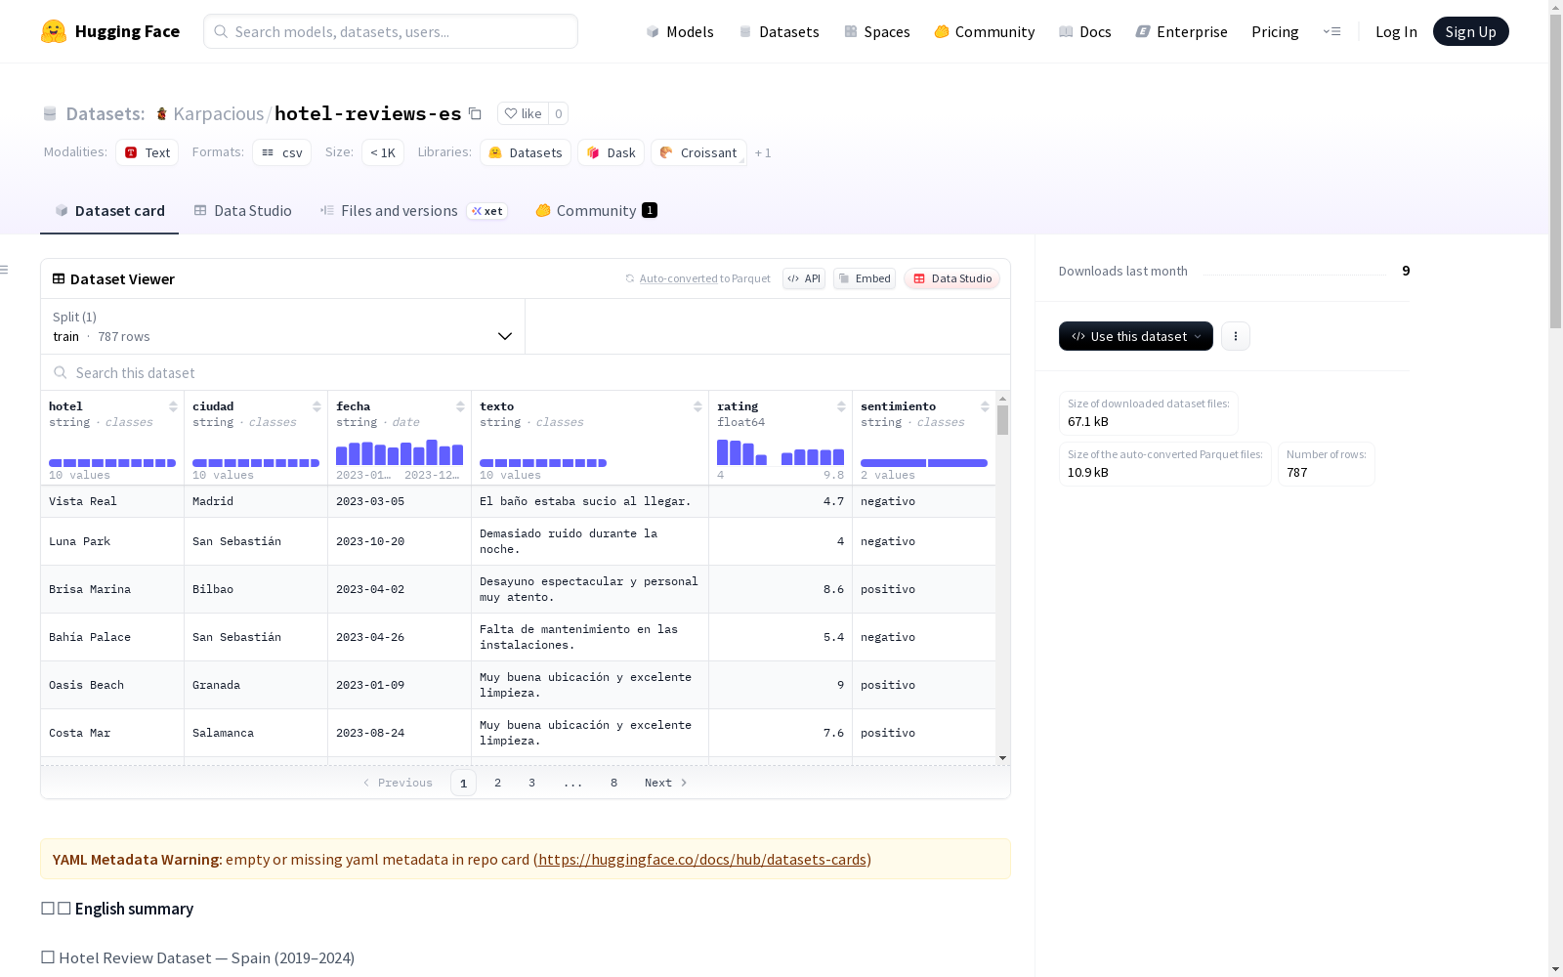Jump to page 8 of the dataset
Viewport: 1563px width, 977px height.
pos(613,783)
